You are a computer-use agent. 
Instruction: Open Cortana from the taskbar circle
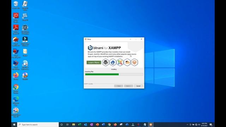[x=61, y=125]
